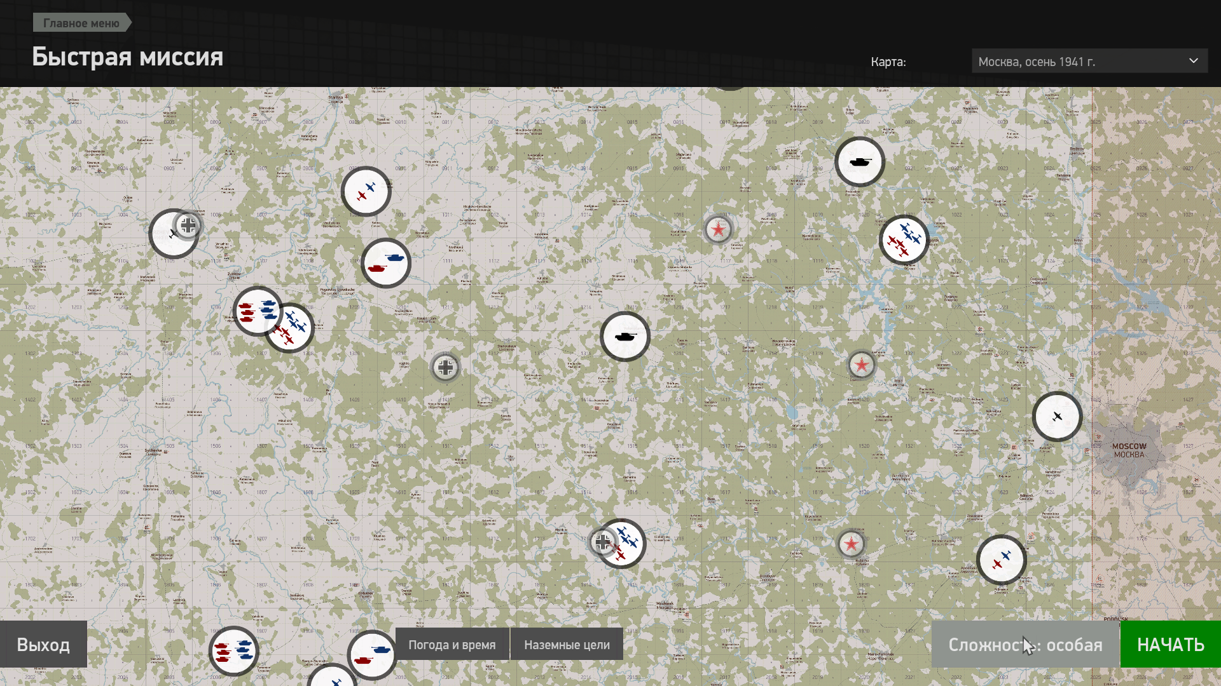Screen dimensions: 1221x686
Task: Select the fighter duel icon southwest of Moscow
Action: coord(1002,560)
